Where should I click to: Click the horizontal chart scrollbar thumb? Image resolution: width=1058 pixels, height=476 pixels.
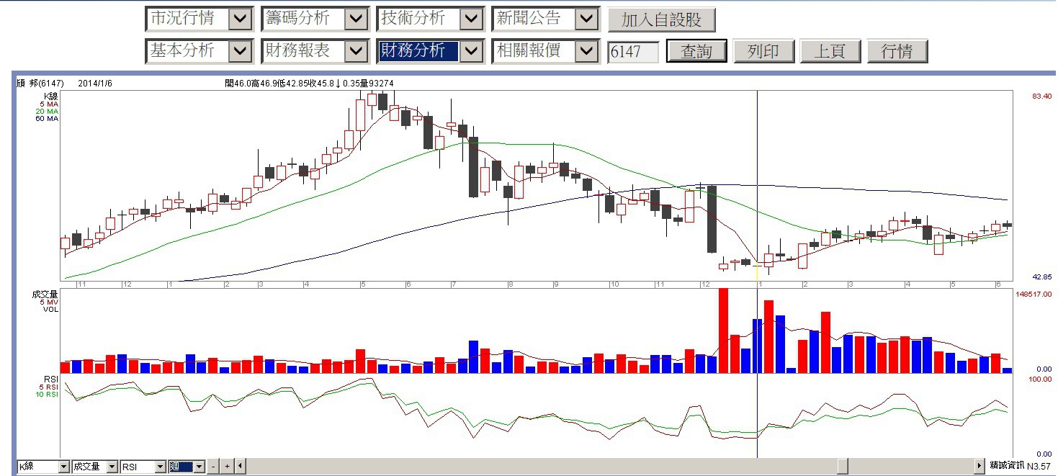click(842, 467)
